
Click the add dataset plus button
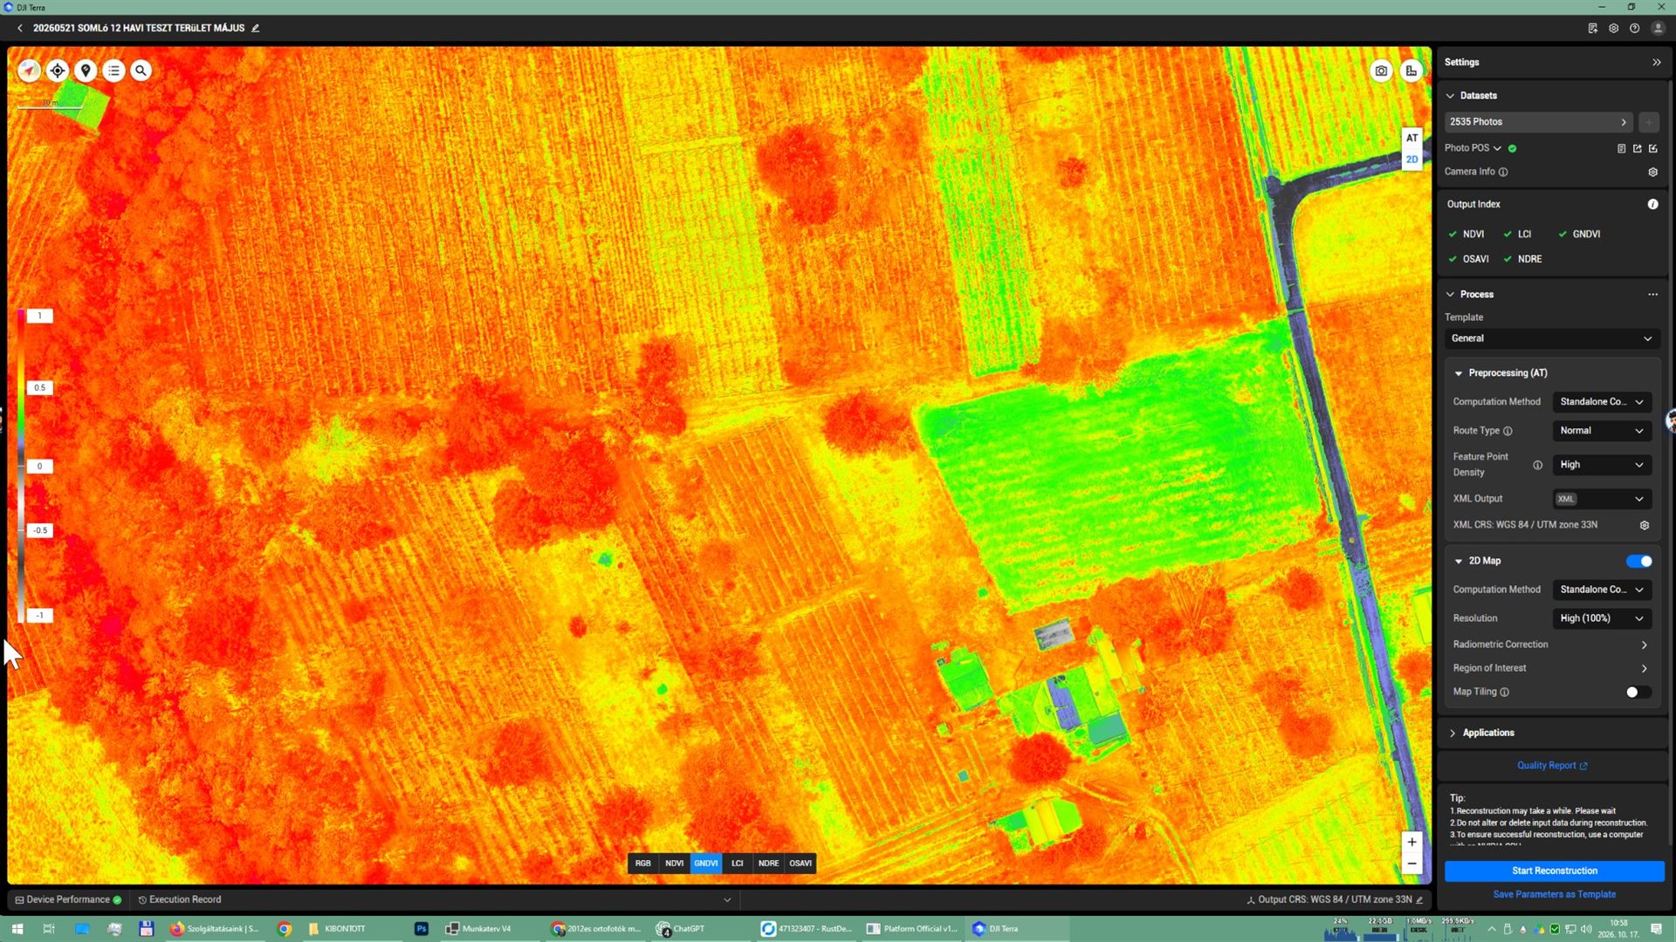tap(1649, 122)
